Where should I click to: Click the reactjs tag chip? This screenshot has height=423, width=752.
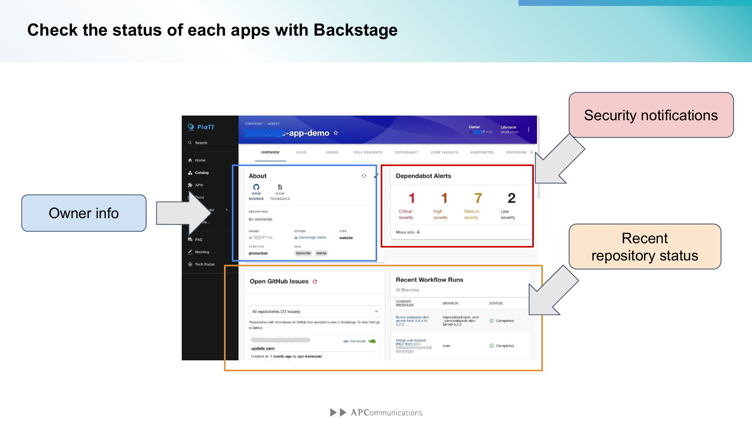pyautogui.click(x=322, y=253)
